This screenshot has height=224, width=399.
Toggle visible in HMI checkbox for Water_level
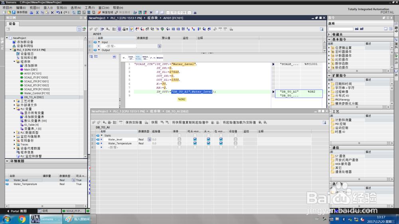(221, 139)
